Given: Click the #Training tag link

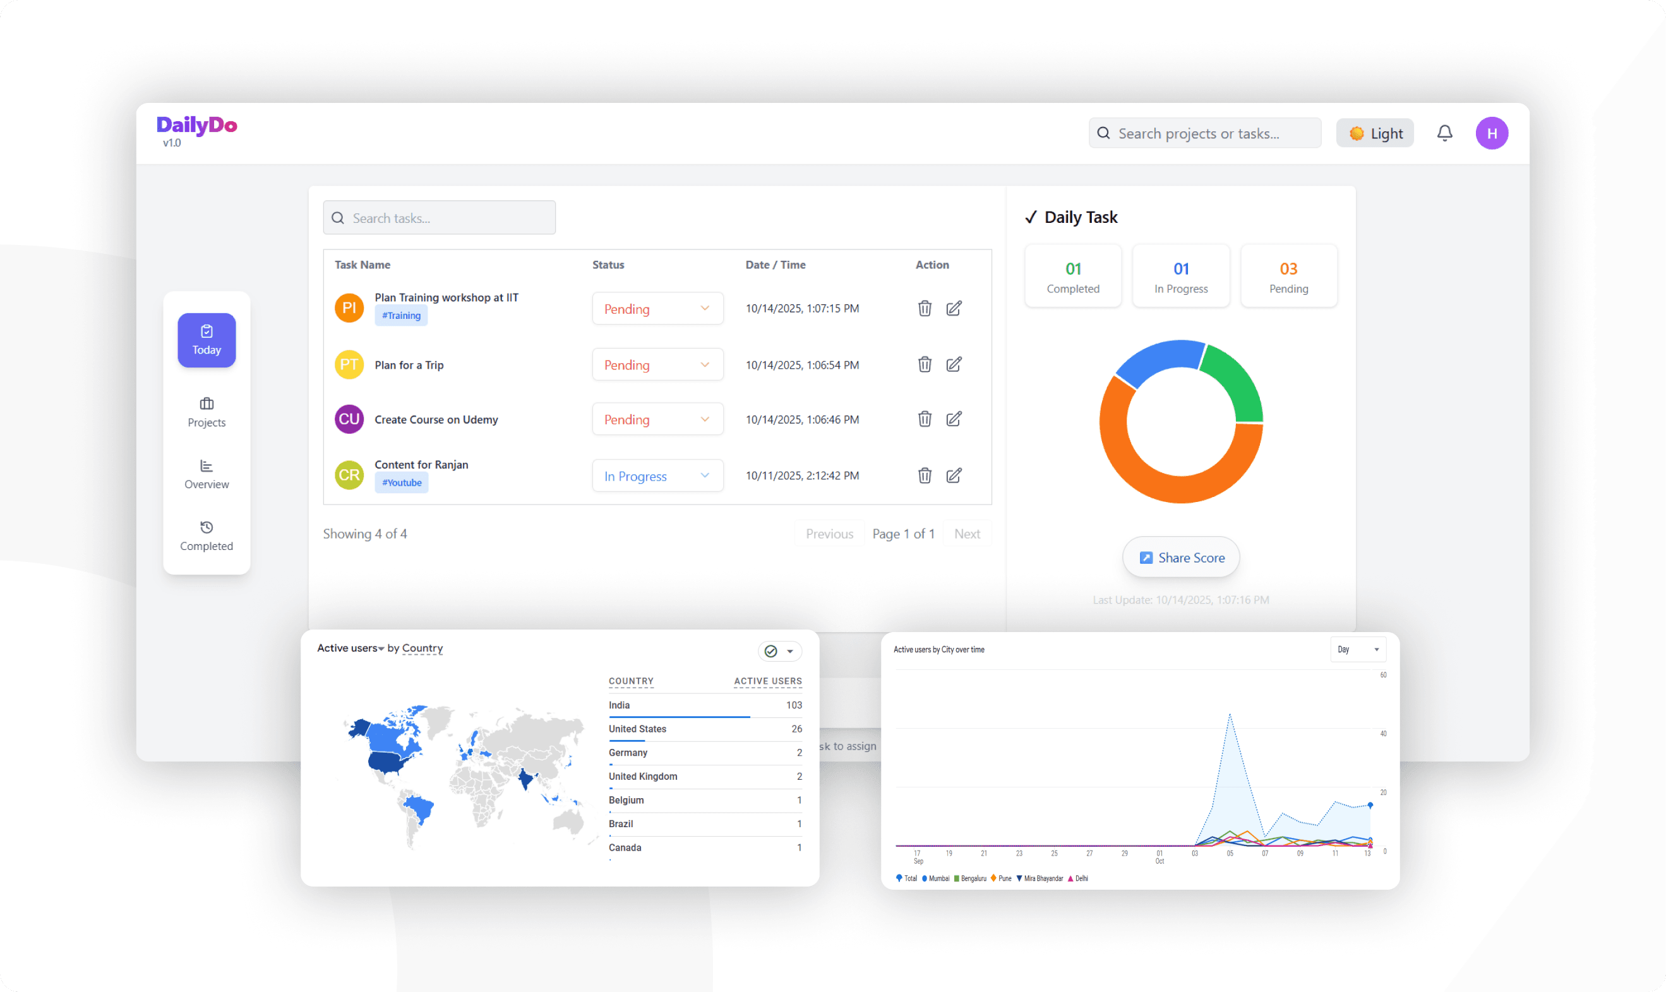Looking at the screenshot, I should [x=401, y=316].
